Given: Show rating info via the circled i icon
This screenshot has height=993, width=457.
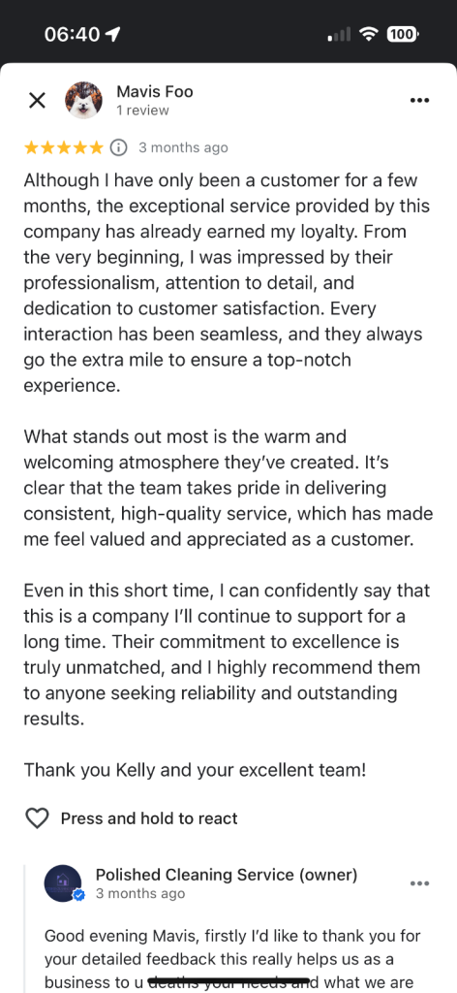Looking at the screenshot, I should (118, 147).
